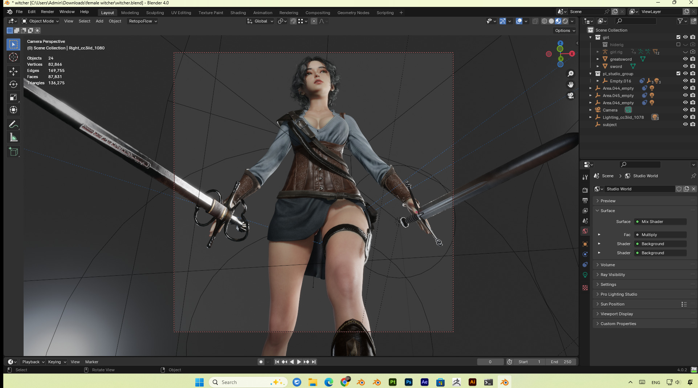Click the End frame field 250
The width and height of the screenshot is (698, 388).
coord(561,362)
